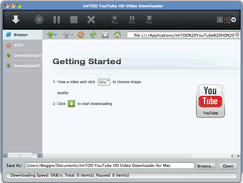Pause all download tasks
This screenshot has height=183, width=243.
pyautogui.click(x=132, y=20)
